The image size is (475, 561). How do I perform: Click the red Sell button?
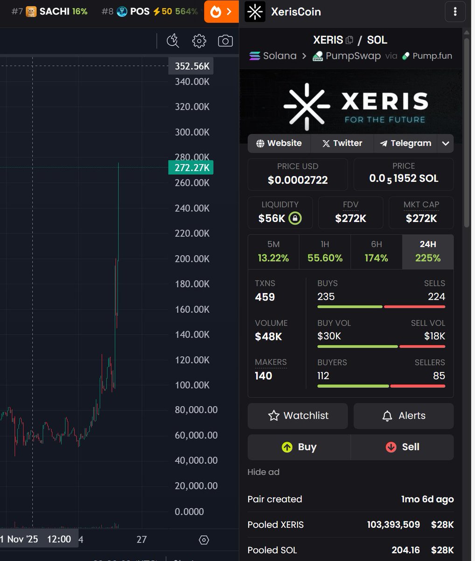(x=402, y=447)
